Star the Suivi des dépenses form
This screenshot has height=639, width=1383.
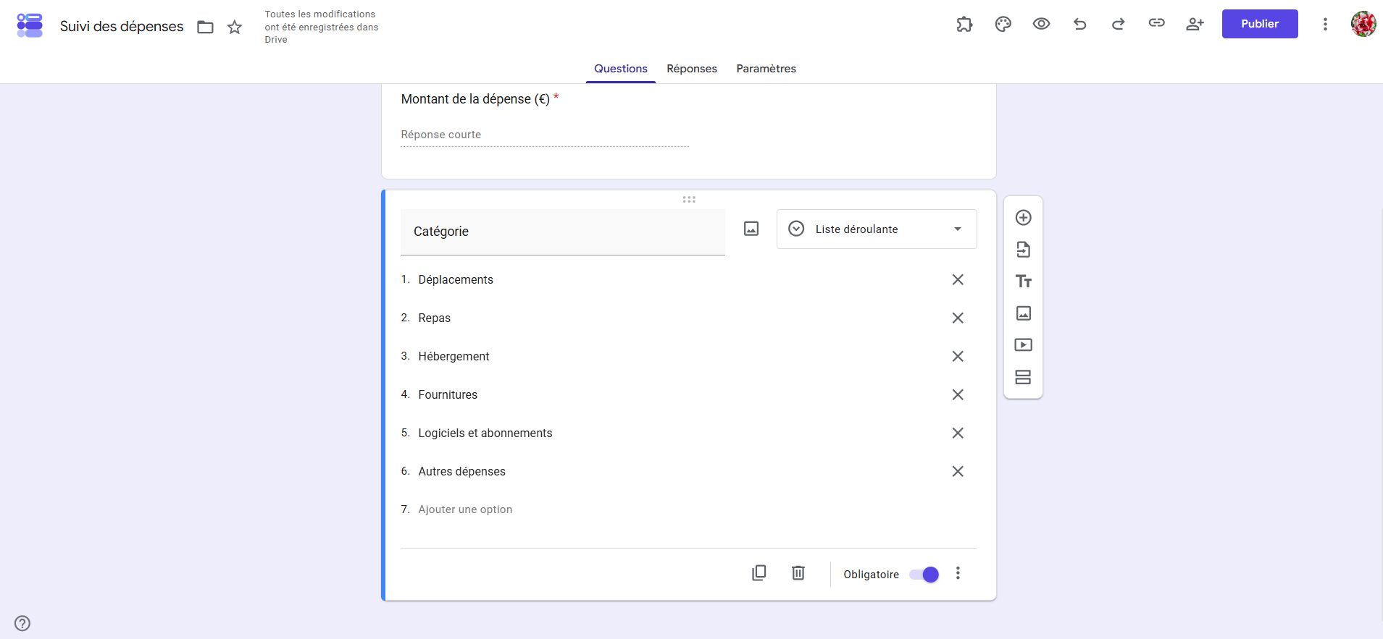click(x=235, y=27)
